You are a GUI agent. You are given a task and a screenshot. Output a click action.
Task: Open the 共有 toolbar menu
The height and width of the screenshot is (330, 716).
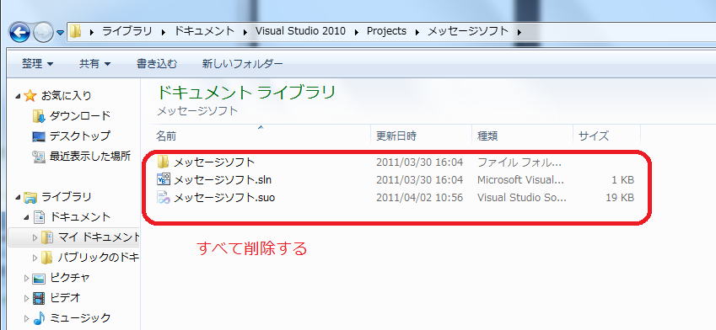[95, 64]
